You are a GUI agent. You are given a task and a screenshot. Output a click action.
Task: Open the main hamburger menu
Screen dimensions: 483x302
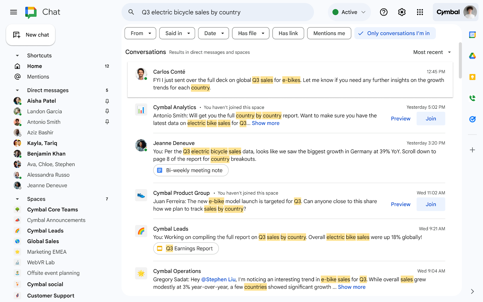14,12
